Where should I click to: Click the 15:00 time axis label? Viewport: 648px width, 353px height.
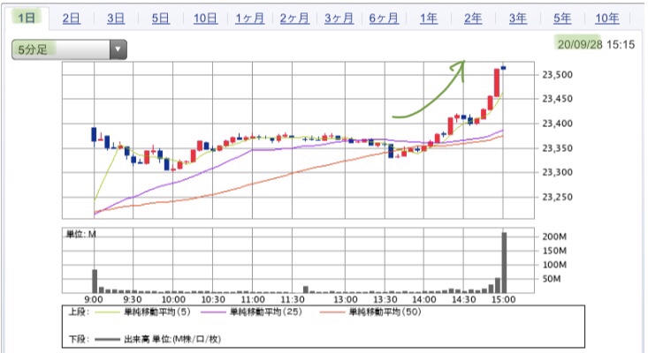click(x=503, y=299)
